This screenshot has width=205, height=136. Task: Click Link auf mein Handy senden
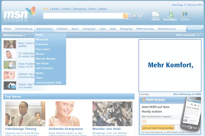(158, 128)
